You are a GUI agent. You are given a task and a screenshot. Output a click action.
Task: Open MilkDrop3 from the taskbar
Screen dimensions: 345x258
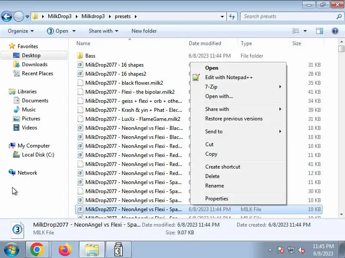click(x=119, y=250)
